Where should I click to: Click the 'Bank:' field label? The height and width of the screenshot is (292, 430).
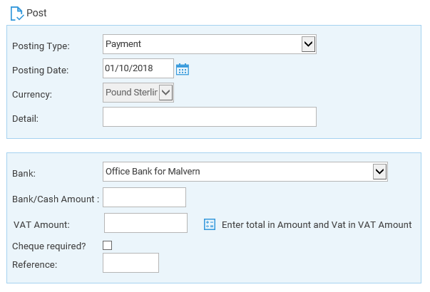pos(24,173)
